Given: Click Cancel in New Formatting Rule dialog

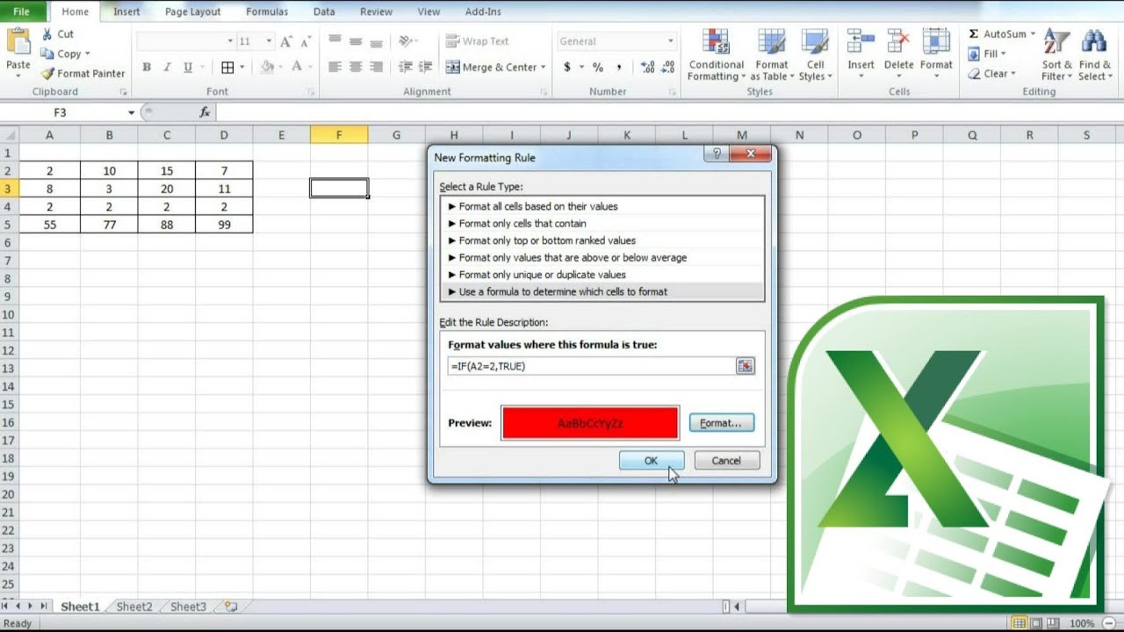Looking at the screenshot, I should coord(726,461).
